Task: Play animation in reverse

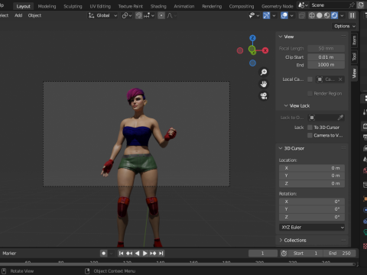Action: click(x=137, y=254)
